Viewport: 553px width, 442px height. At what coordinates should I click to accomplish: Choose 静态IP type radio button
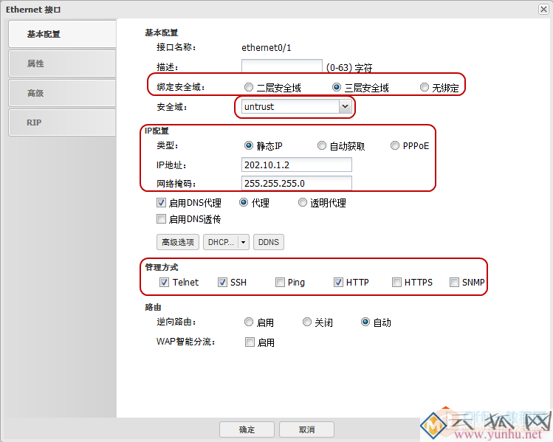coord(249,145)
